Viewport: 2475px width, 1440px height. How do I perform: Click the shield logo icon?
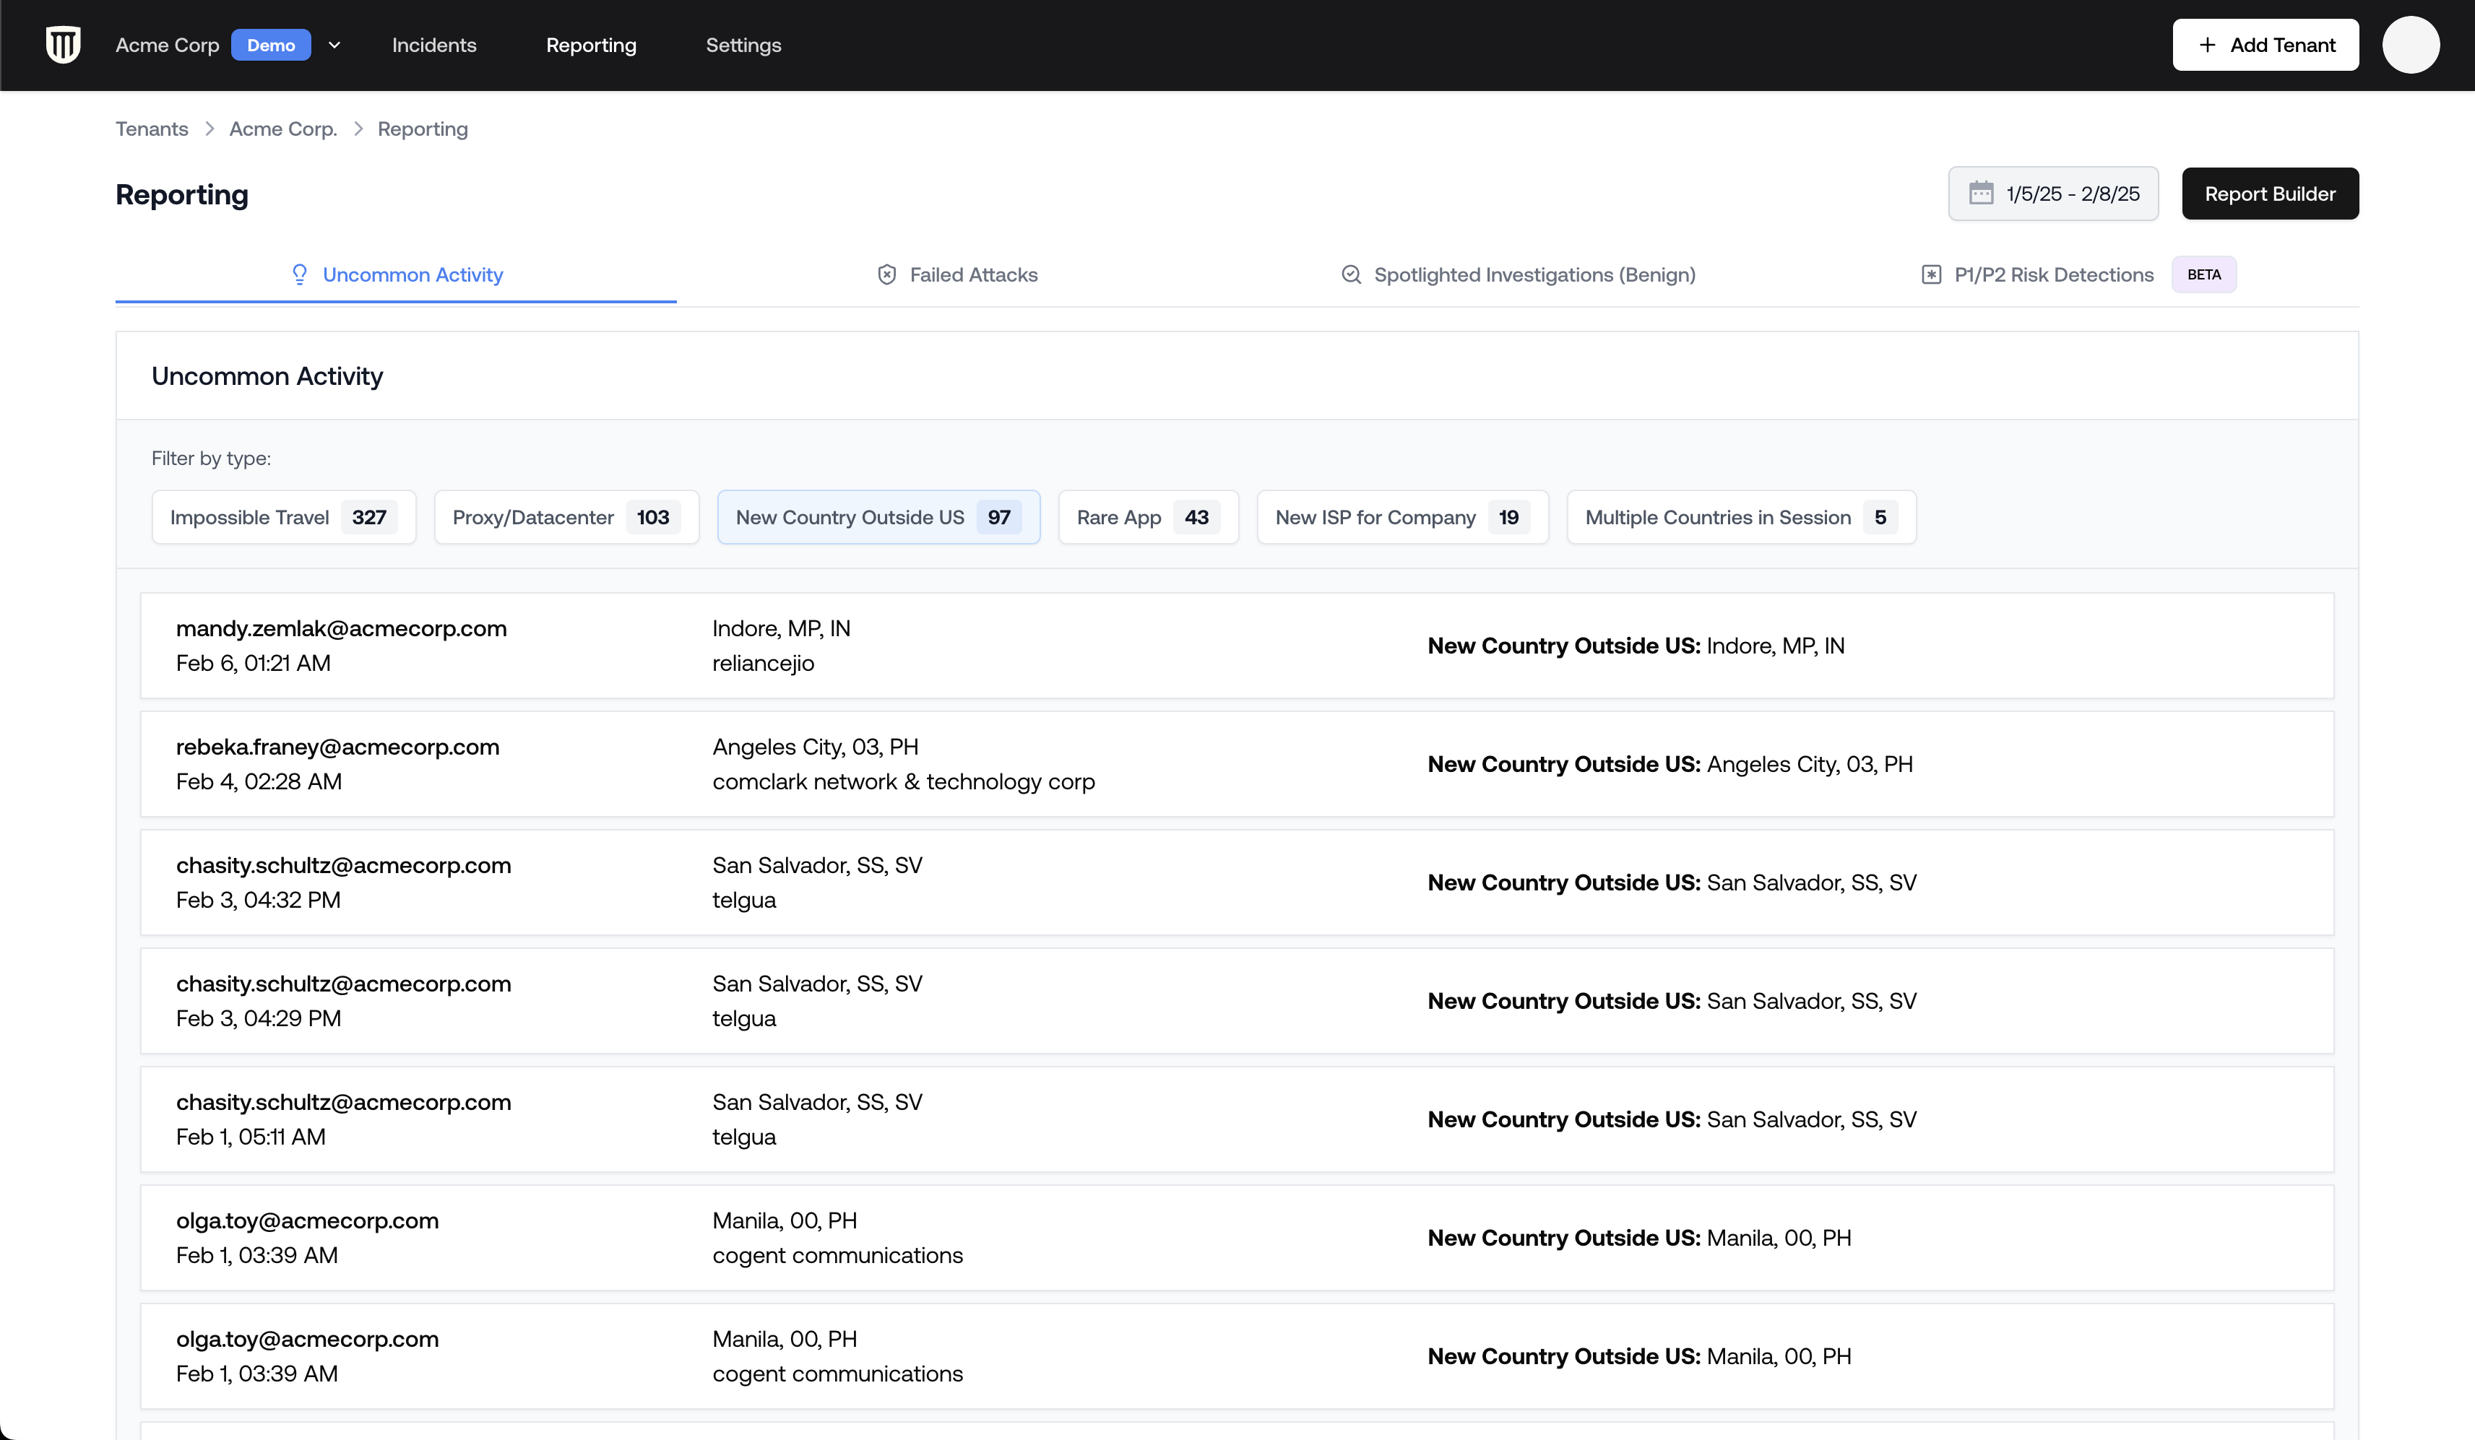point(63,45)
